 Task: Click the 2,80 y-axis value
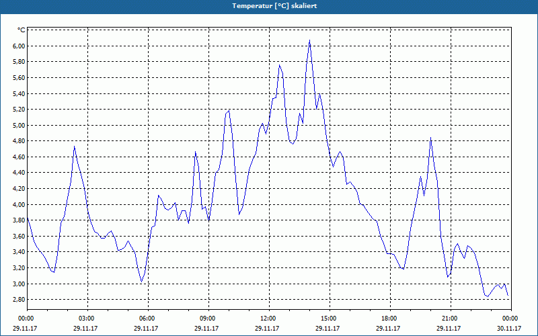pos(20,300)
